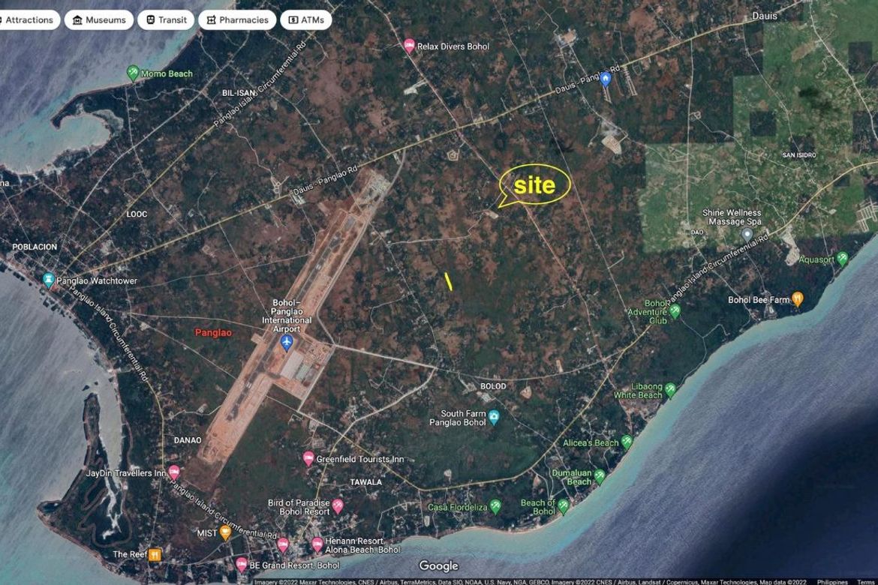The image size is (878, 585).
Task: Click the BIL-ISAN district label
Action: (x=239, y=93)
